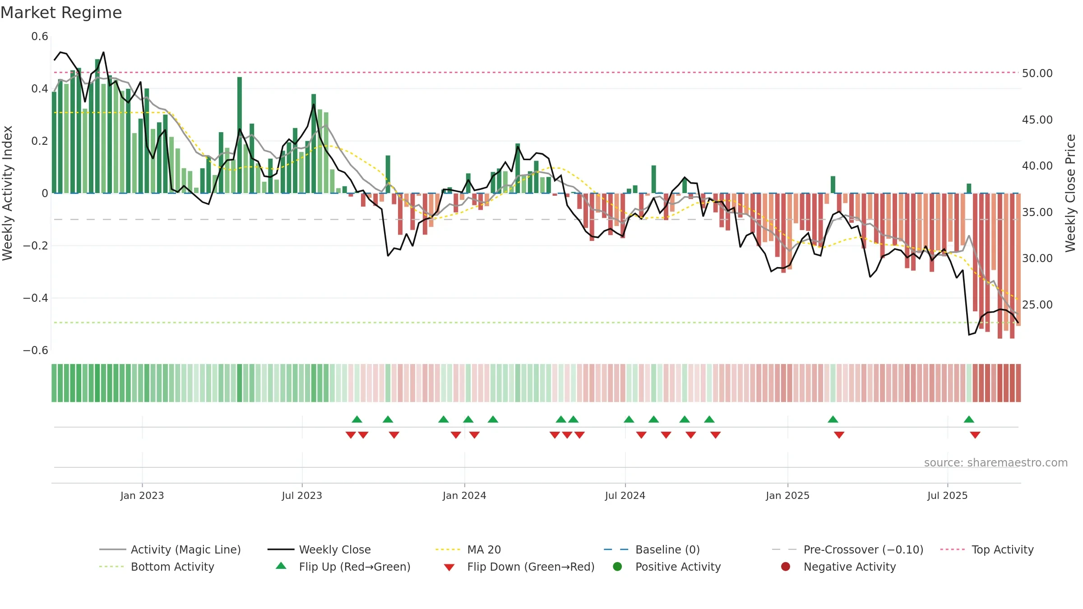The width and height of the screenshot is (1083, 609).
Task: Click the −0.2 activity axis label
Action: 35,246
